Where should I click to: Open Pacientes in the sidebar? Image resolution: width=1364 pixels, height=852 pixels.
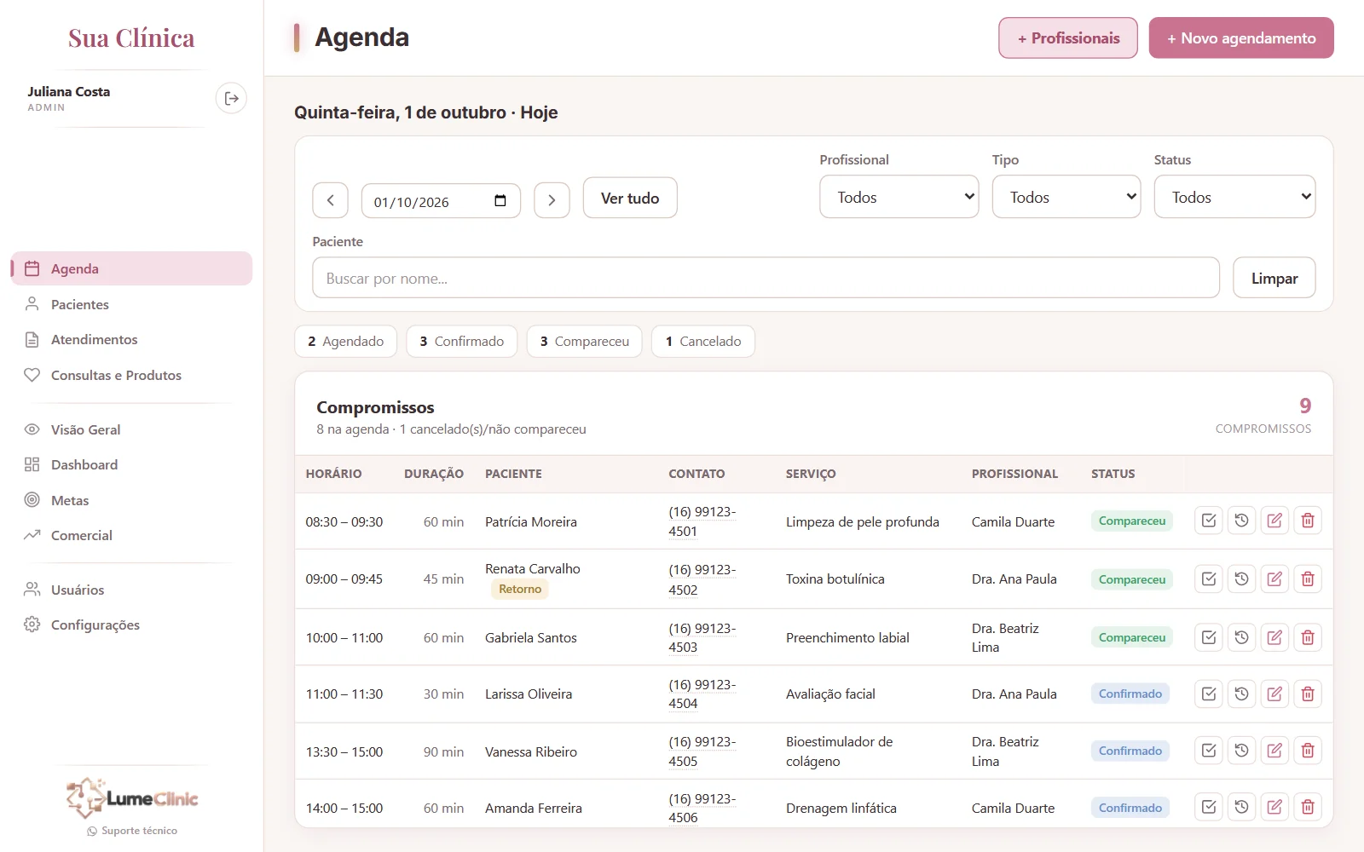[131, 304]
